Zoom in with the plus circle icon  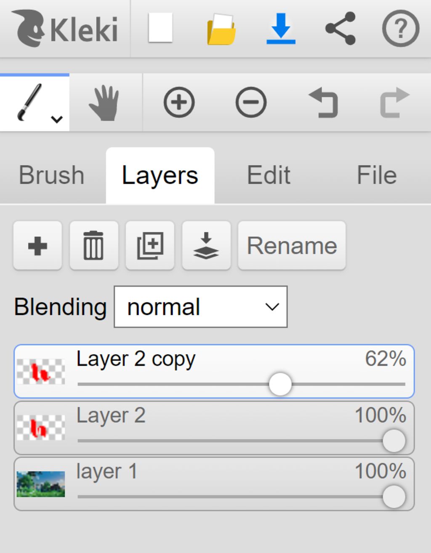179,102
